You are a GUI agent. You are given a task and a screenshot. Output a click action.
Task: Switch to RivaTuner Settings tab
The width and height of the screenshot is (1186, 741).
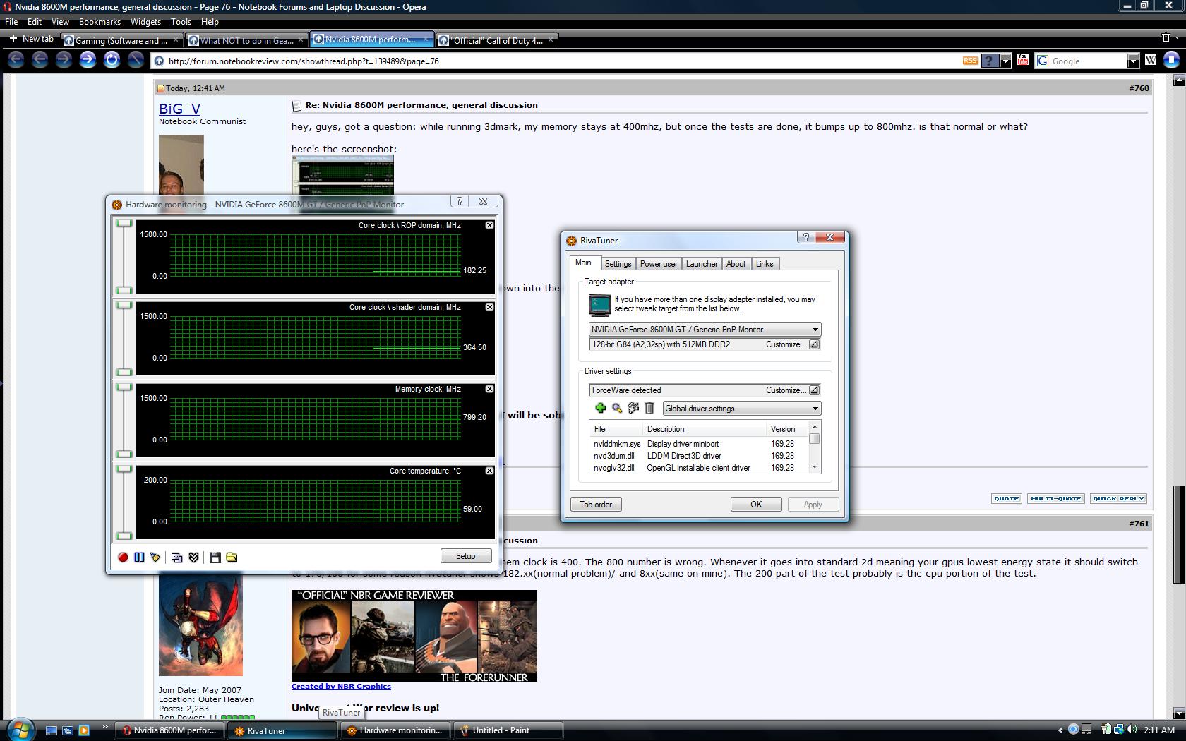(x=618, y=264)
